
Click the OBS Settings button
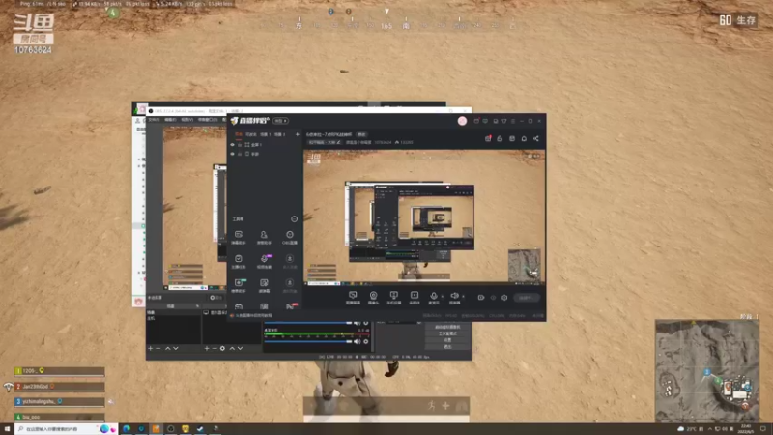point(447,340)
